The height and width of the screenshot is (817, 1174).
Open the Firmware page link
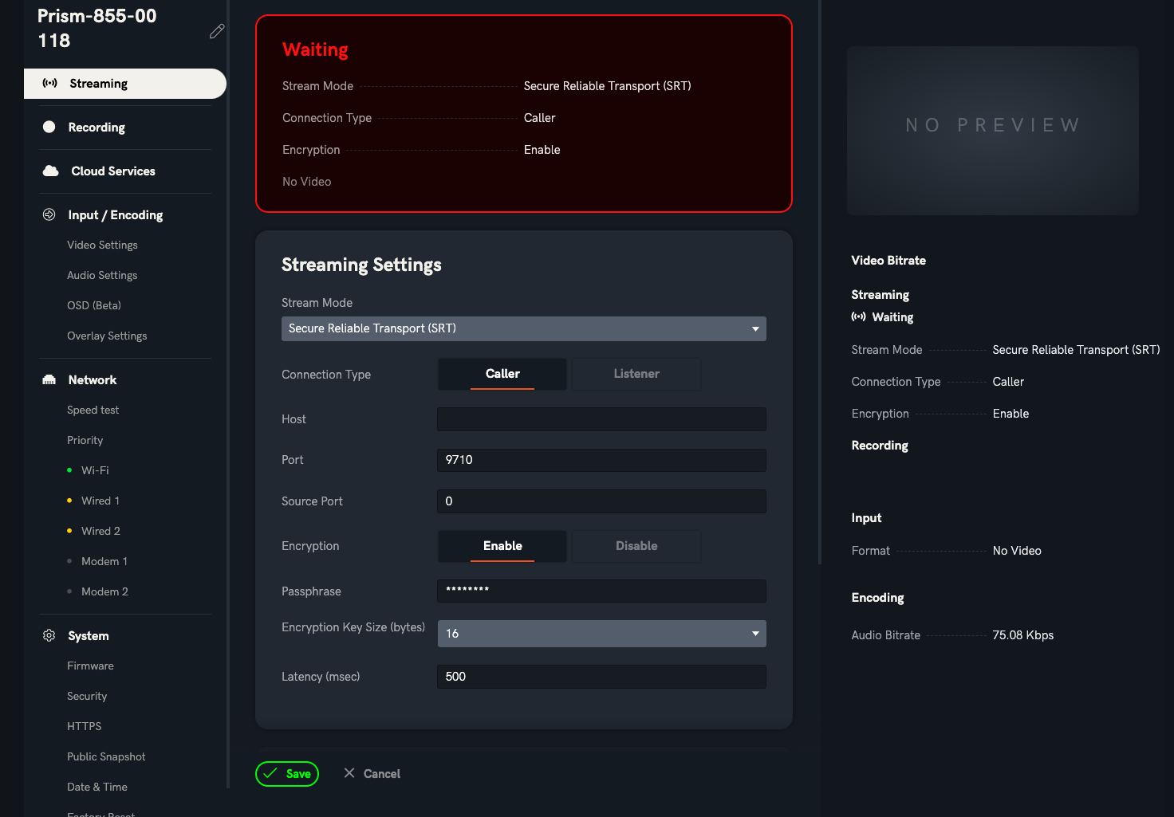pos(90,666)
